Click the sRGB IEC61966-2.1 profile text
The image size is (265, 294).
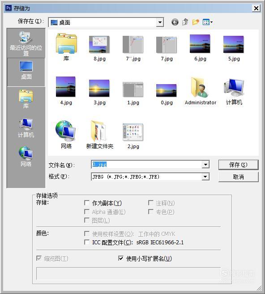pos(160,243)
